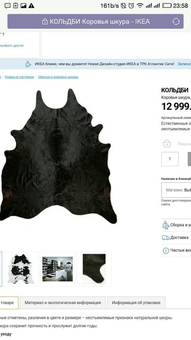Viewport: 191px width, 340px height.
Task: Switch to Информация об упаковке tab
Action: (x=136, y=303)
